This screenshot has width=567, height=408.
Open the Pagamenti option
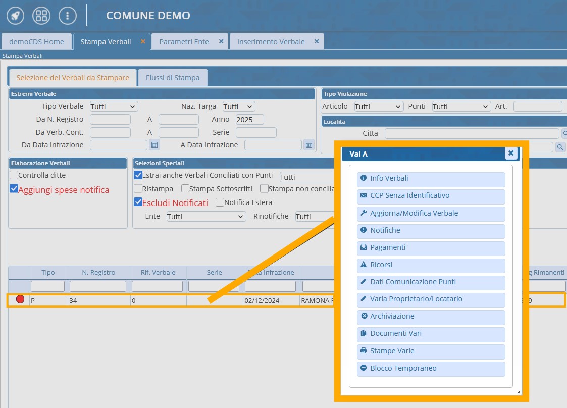(x=431, y=248)
